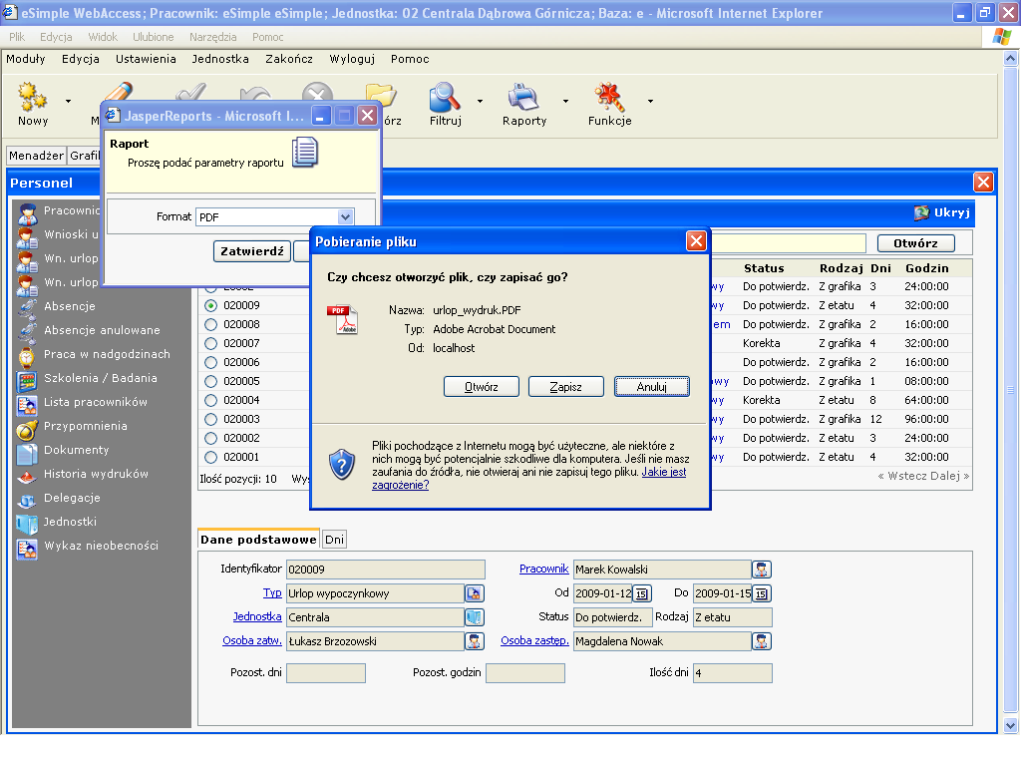The width and height of the screenshot is (1021, 766).
Task: Click the Otwórz button above the table
Action: [x=915, y=243]
